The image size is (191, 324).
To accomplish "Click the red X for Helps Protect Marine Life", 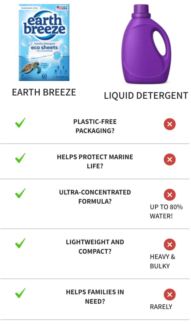I will pos(170,159).
